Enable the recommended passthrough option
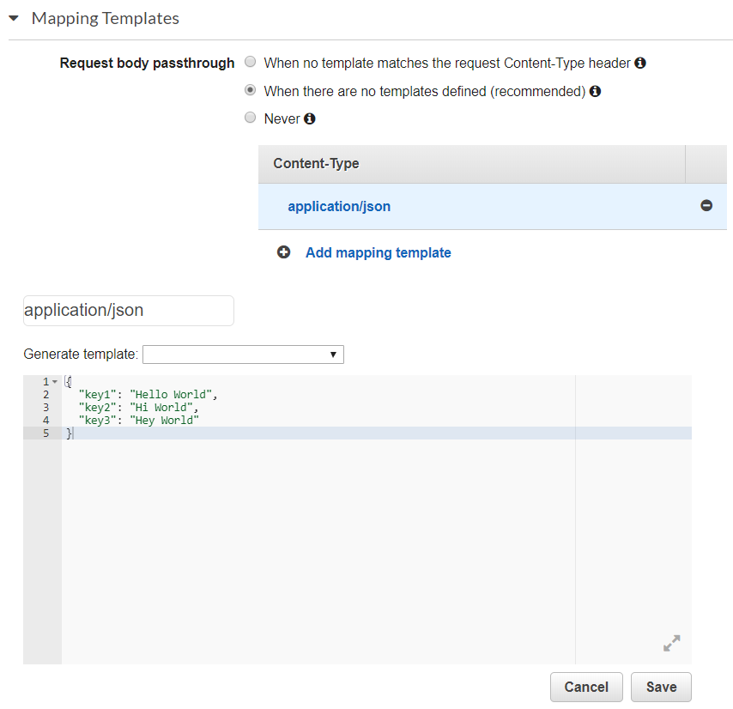The image size is (733, 709). (250, 89)
